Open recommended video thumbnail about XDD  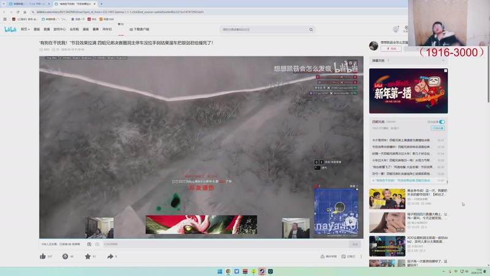387,247
